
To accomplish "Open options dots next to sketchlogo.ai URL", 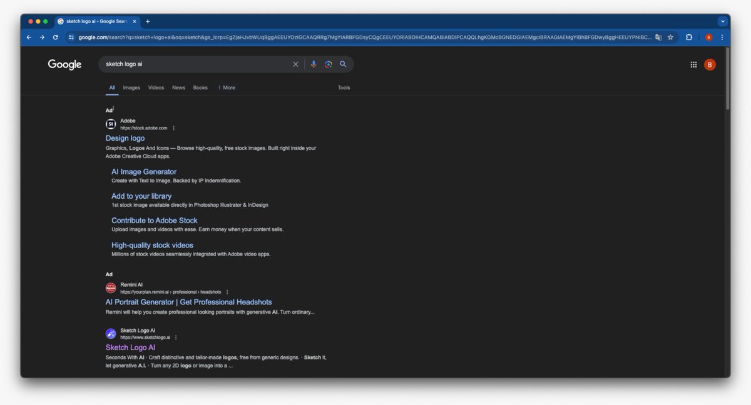I will 176,337.
